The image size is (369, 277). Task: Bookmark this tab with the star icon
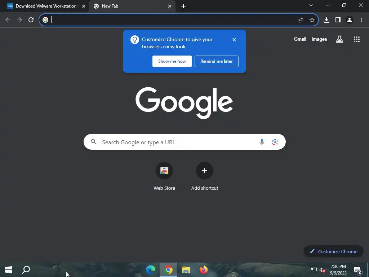[312, 20]
